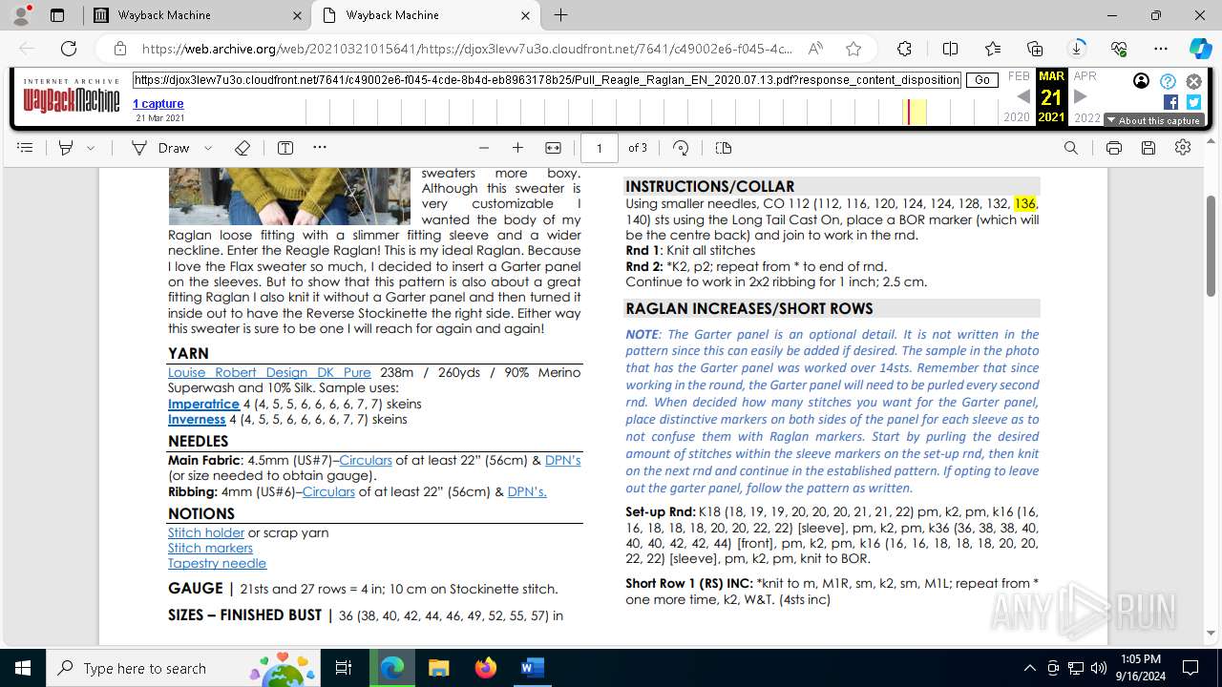This screenshot has height=687, width=1222.
Task: Zoom out the PDF document
Action: (x=484, y=148)
